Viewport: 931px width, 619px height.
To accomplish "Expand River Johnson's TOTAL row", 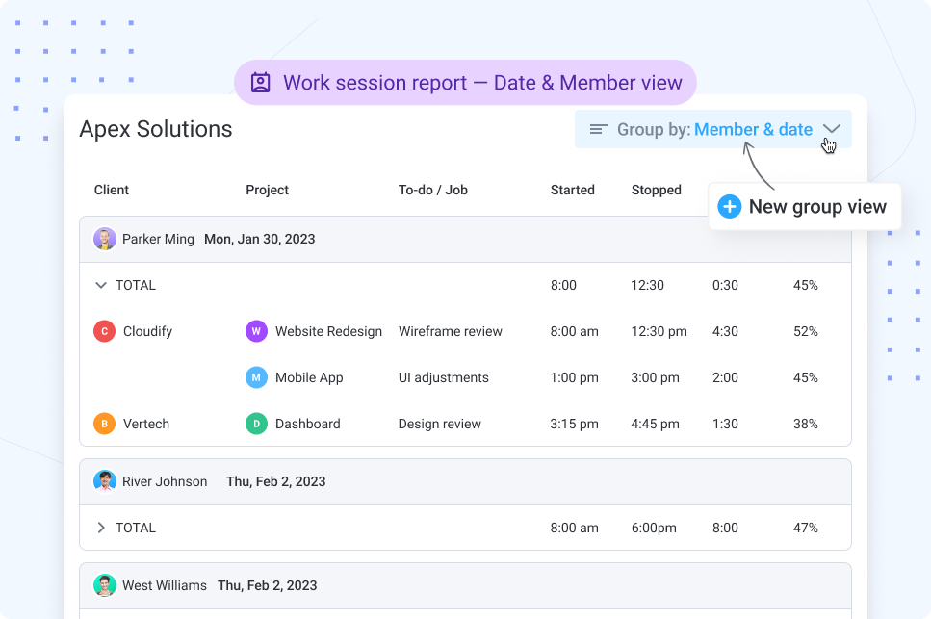I will 101,528.
